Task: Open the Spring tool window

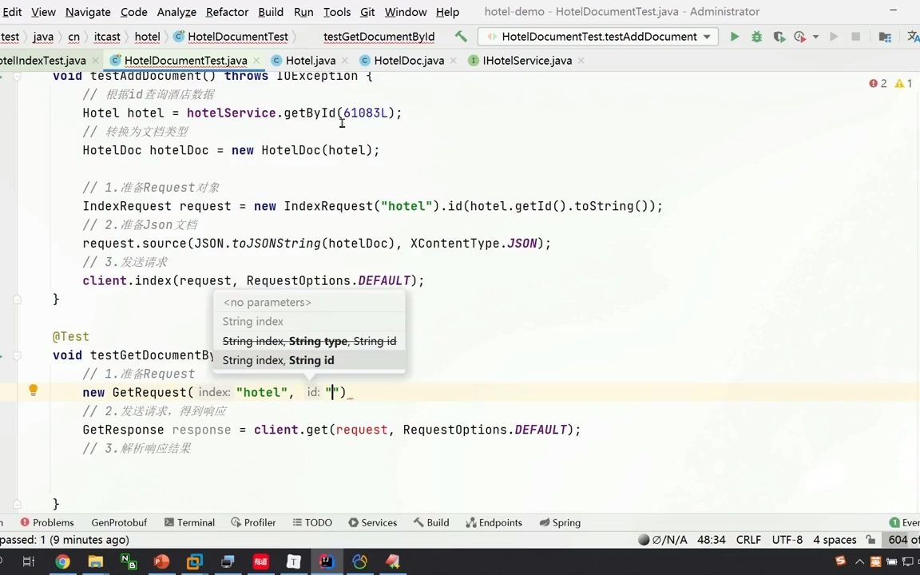Action: 566,522
